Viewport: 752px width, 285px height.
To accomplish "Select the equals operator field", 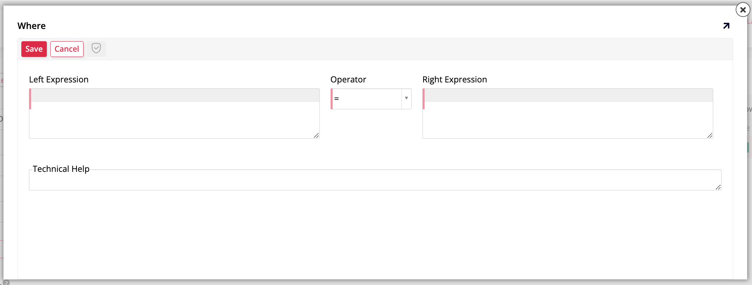I will coord(363,99).
